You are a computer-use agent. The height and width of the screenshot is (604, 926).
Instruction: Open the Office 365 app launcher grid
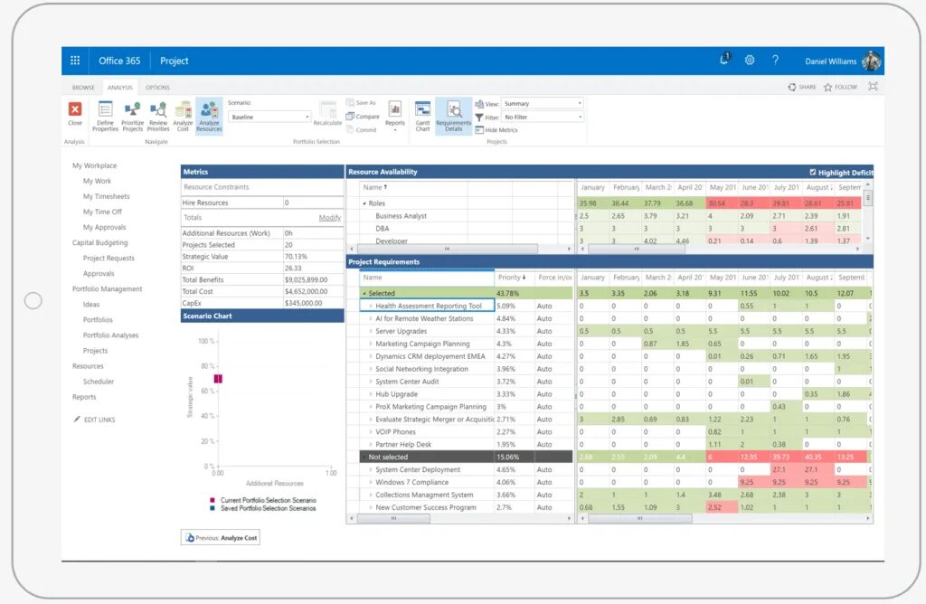pos(75,61)
